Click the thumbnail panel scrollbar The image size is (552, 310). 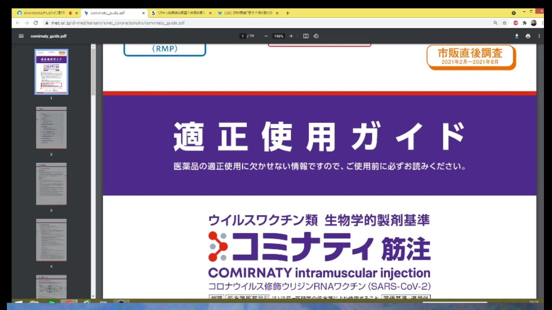[x=93, y=72]
